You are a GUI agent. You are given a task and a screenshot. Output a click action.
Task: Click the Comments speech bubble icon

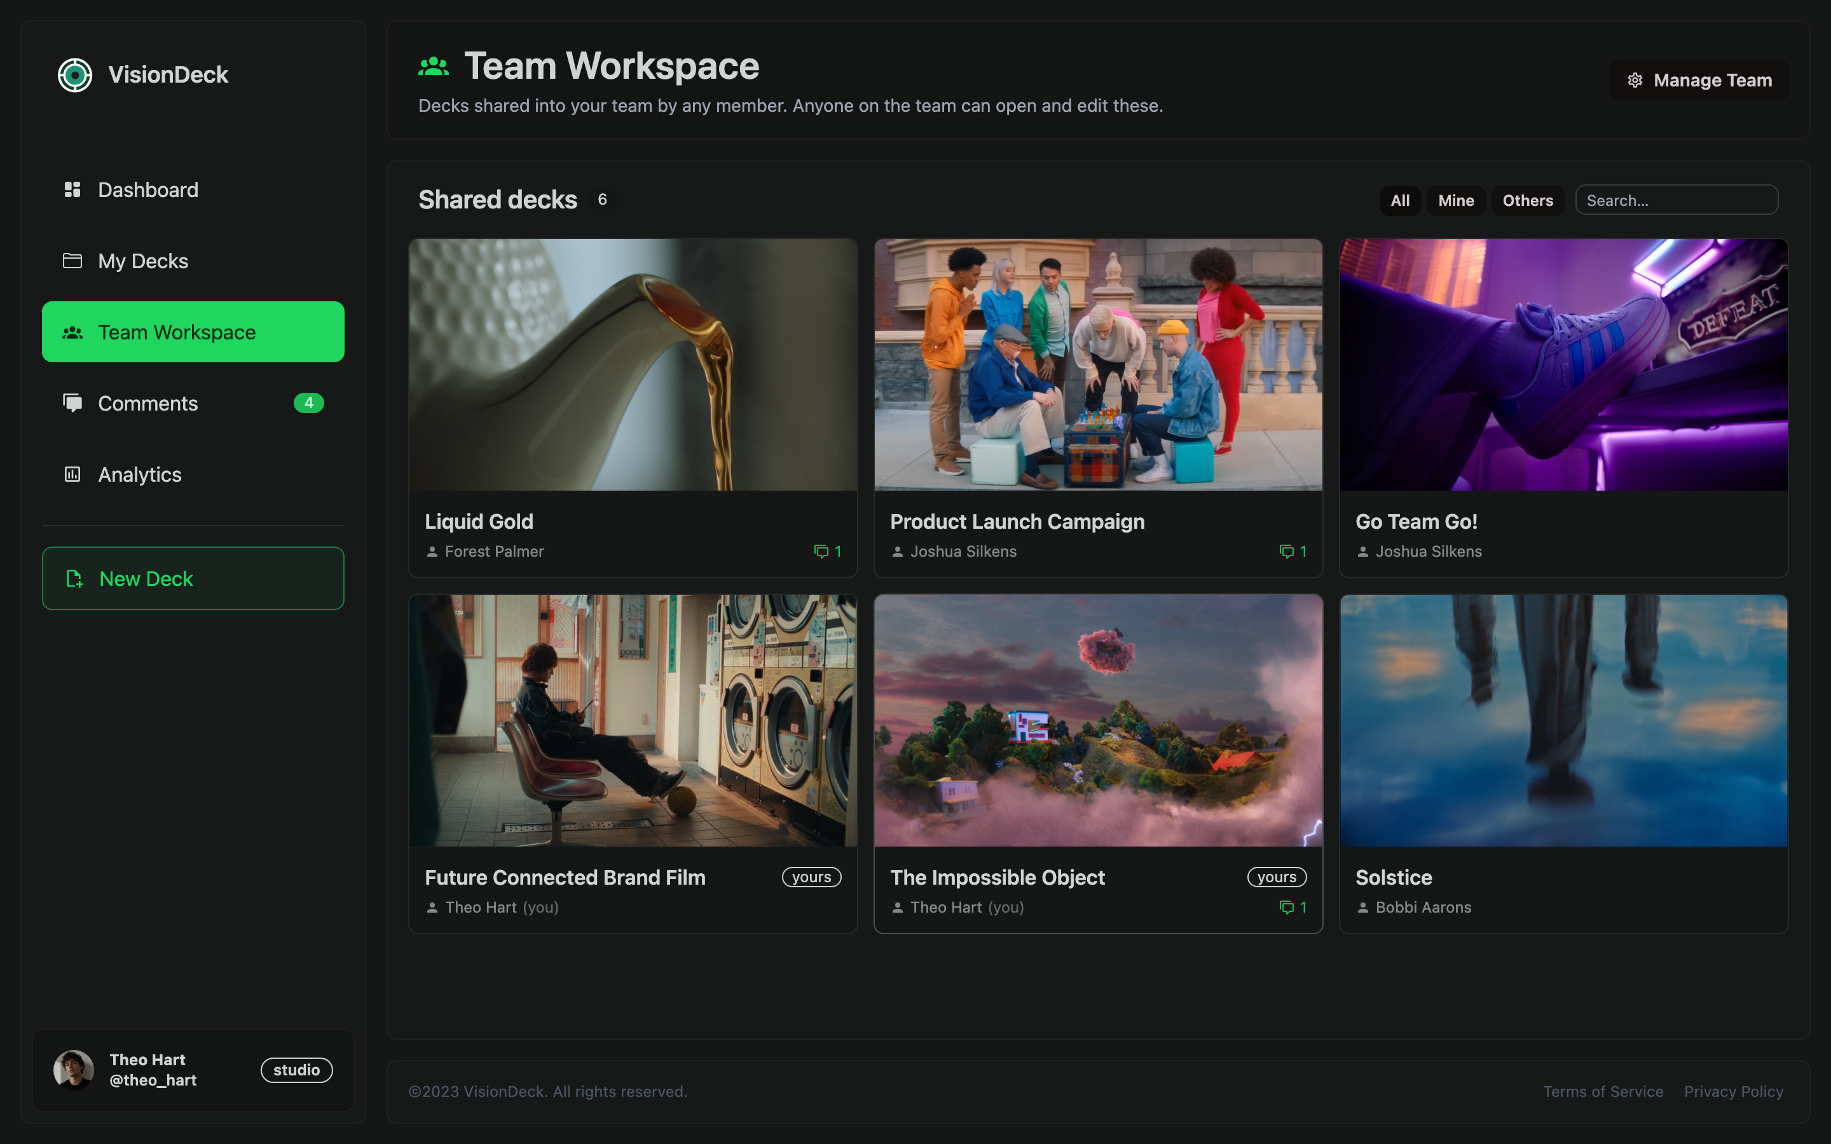72,402
